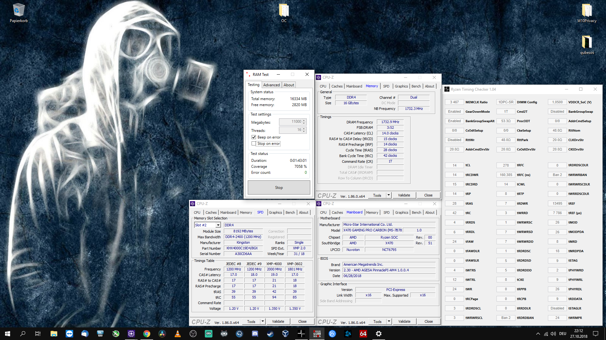Expand the Slot #2 memory slot dropdown
The width and height of the screenshot is (606, 340).
[x=218, y=225]
